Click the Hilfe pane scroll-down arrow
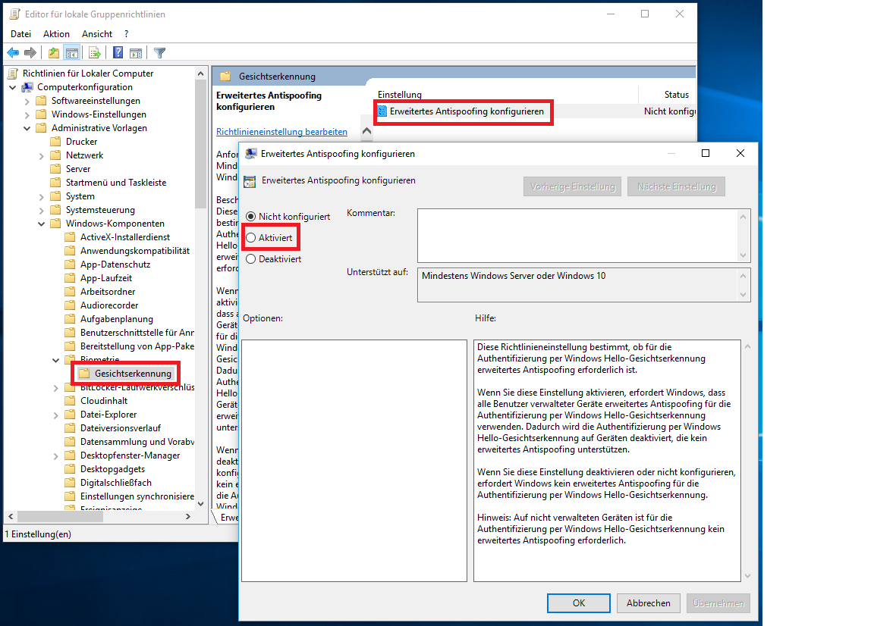The width and height of the screenshot is (874, 626). tap(747, 576)
